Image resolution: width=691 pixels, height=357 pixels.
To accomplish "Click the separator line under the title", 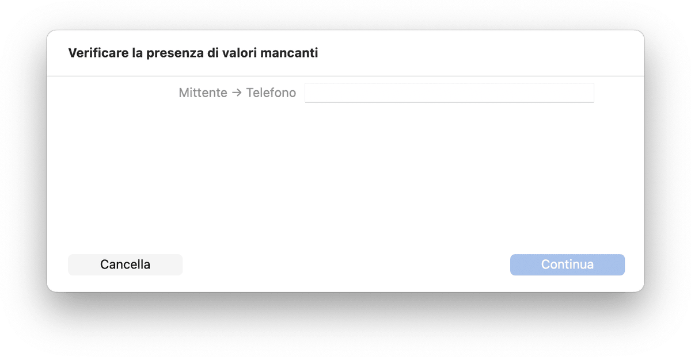I will (345, 76).
